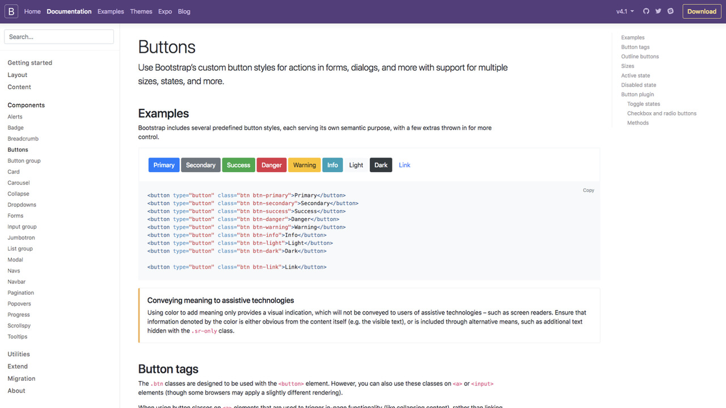Click the Download button
726x408 pixels.
pos(702,11)
